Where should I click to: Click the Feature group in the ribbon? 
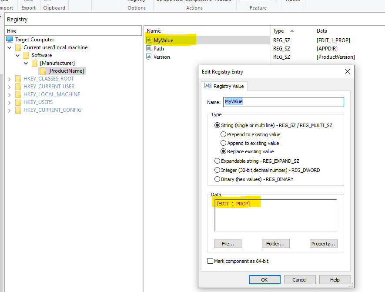click(x=258, y=7)
